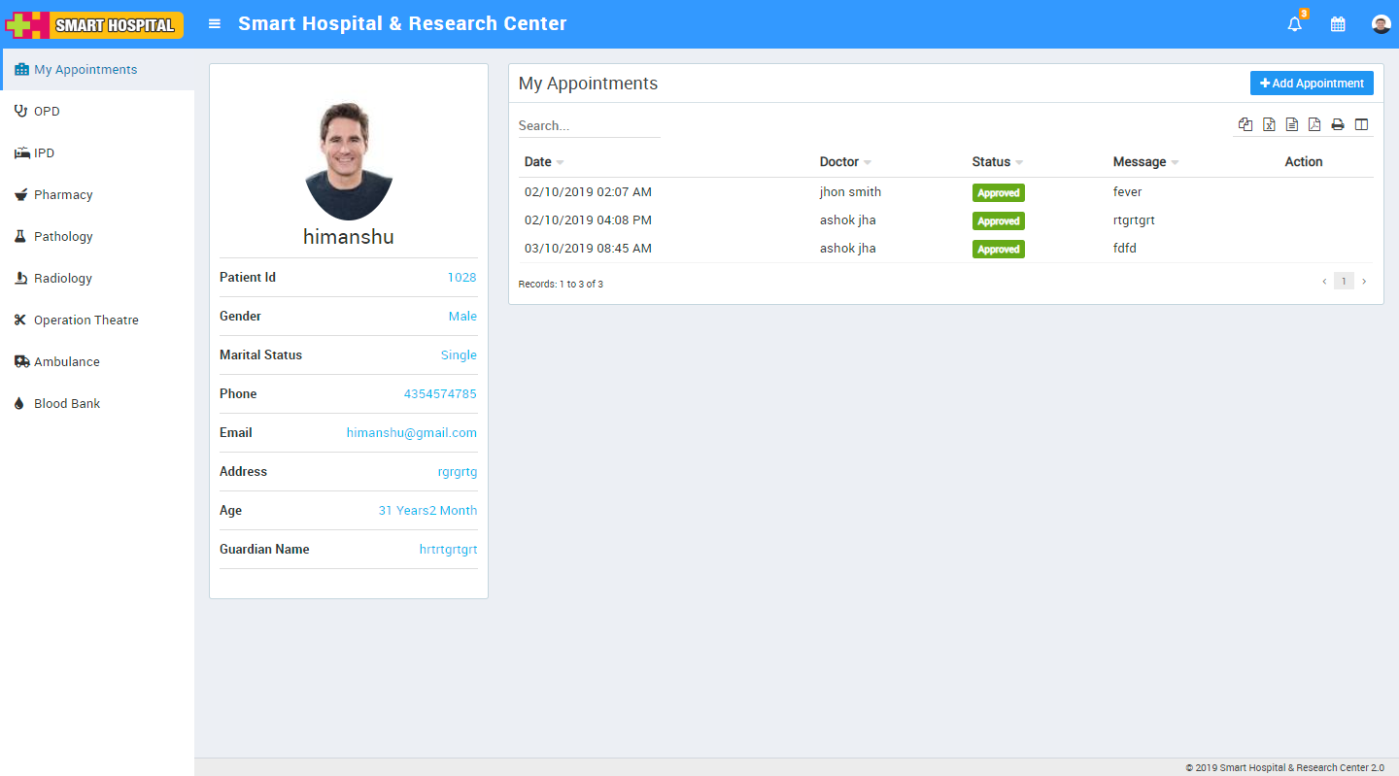This screenshot has height=776, width=1399.
Task: Print the appointments list
Action: click(x=1338, y=124)
